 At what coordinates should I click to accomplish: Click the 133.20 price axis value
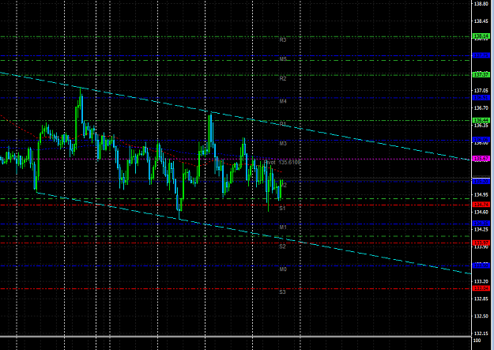pos(481,281)
